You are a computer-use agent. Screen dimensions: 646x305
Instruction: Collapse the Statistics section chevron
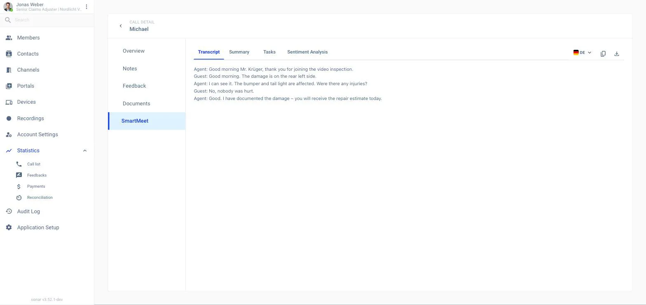pos(85,151)
